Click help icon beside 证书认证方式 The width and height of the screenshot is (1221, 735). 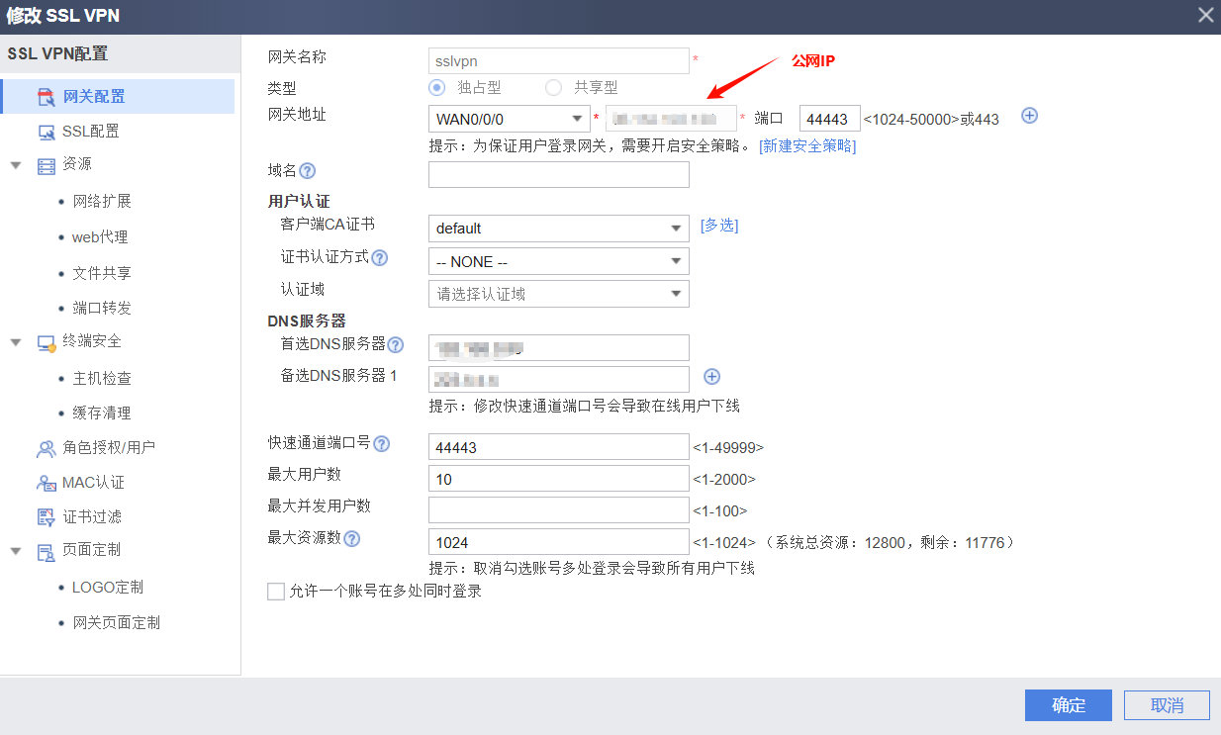pyautogui.click(x=379, y=257)
